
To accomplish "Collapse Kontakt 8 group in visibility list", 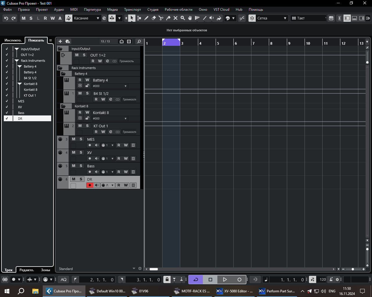I will pos(19,84).
